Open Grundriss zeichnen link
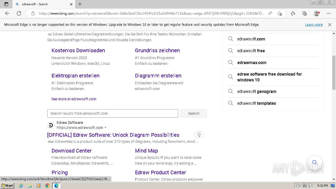Viewport: 336px width, 189px height. (157, 50)
